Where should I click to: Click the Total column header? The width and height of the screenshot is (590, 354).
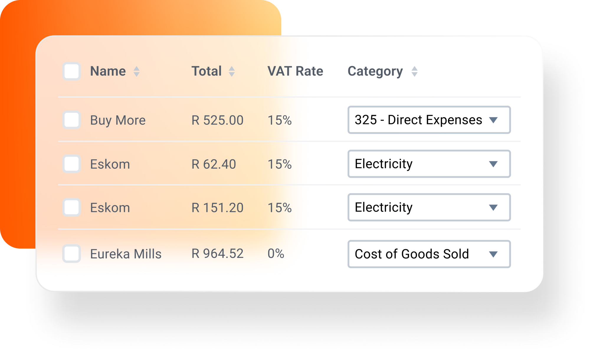coord(206,71)
